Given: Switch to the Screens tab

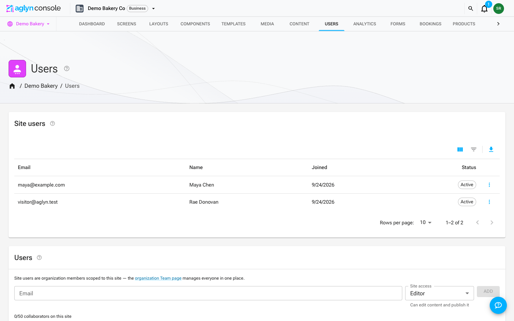Looking at the screenshot, I should 127,24.
